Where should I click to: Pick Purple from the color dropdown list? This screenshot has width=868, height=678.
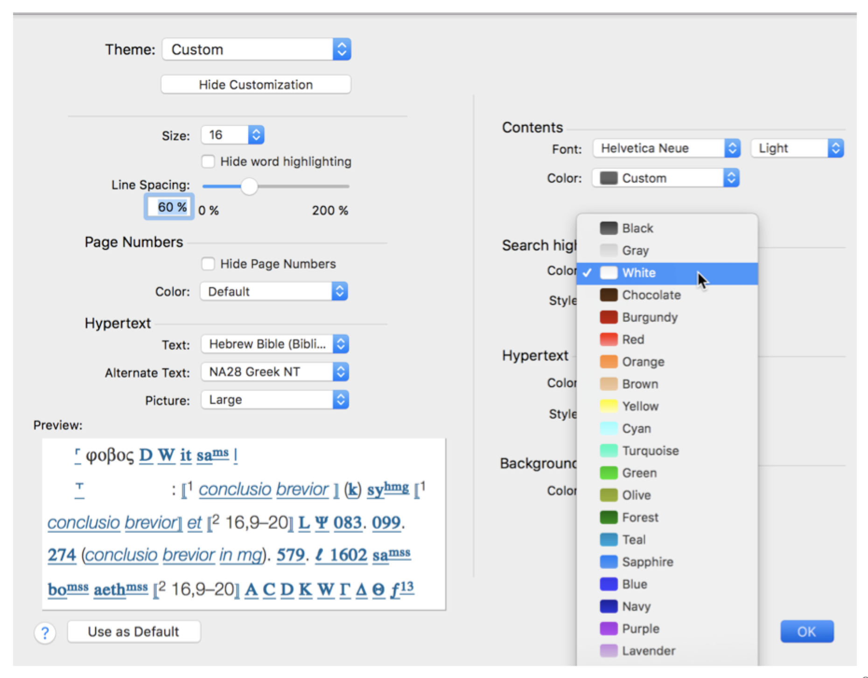pyautogui.click(x=640, y=629)
